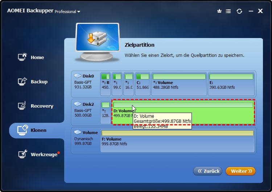Screen dimensions: 272x192
Task: Click the dynamic Volume drive icon
Action: pos(78,132)
